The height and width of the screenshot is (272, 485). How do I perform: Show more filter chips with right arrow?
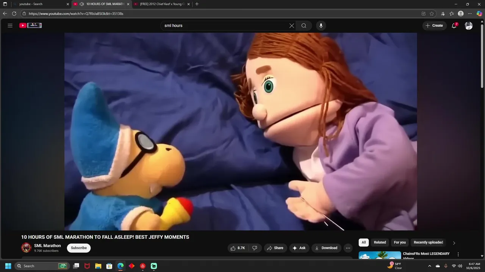coord(454,243)
